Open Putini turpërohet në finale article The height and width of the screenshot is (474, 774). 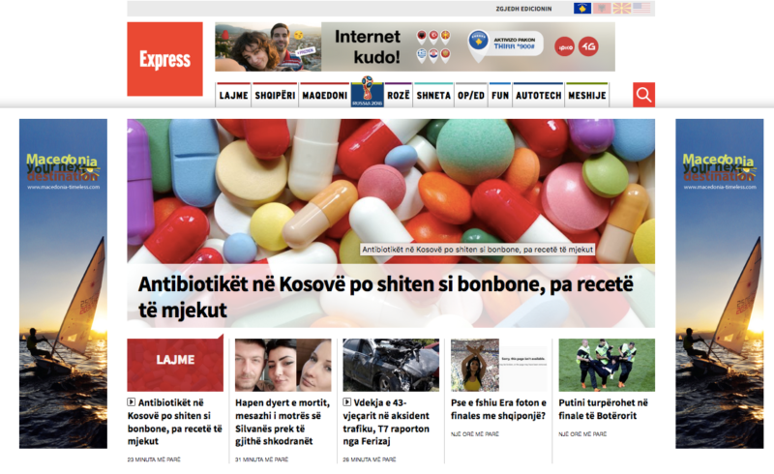[x=603, y=409]
